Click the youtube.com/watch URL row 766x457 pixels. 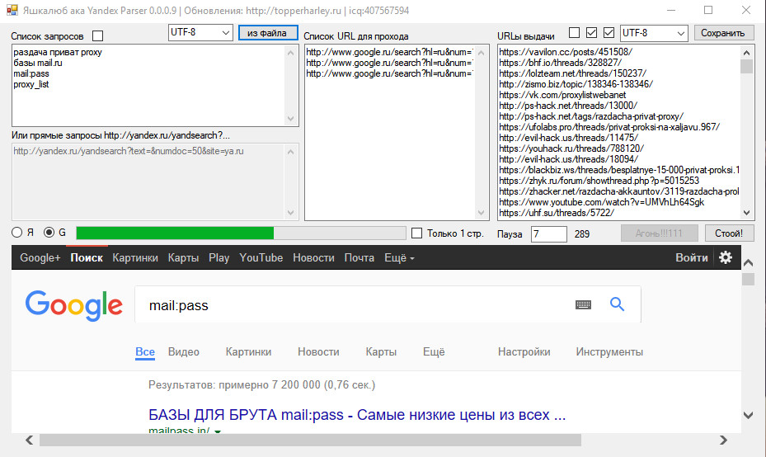tap(601, 202)
